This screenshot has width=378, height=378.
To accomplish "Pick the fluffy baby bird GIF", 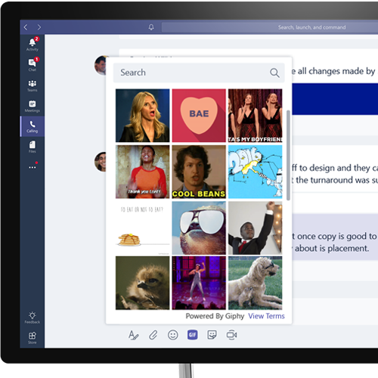I will [143, 283].
